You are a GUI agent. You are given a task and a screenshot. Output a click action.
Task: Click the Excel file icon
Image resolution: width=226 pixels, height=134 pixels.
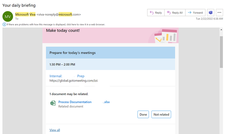[53, 103]
